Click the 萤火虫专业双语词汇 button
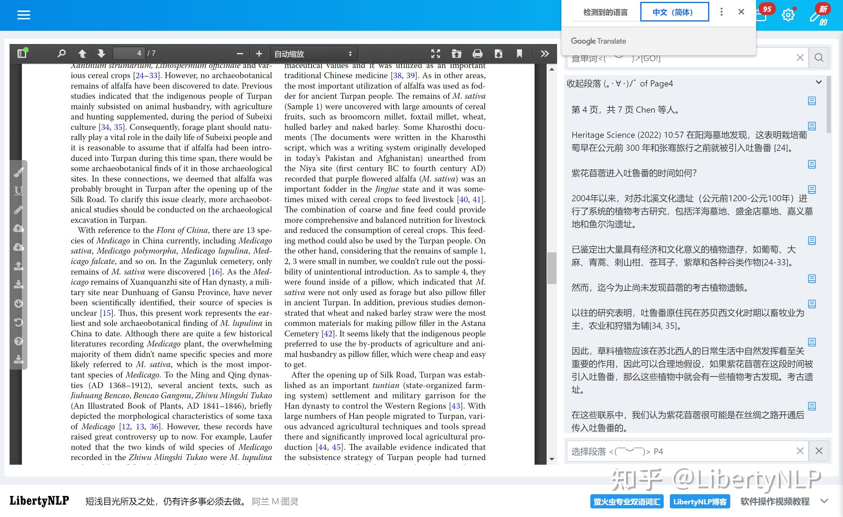 [627, 502]
